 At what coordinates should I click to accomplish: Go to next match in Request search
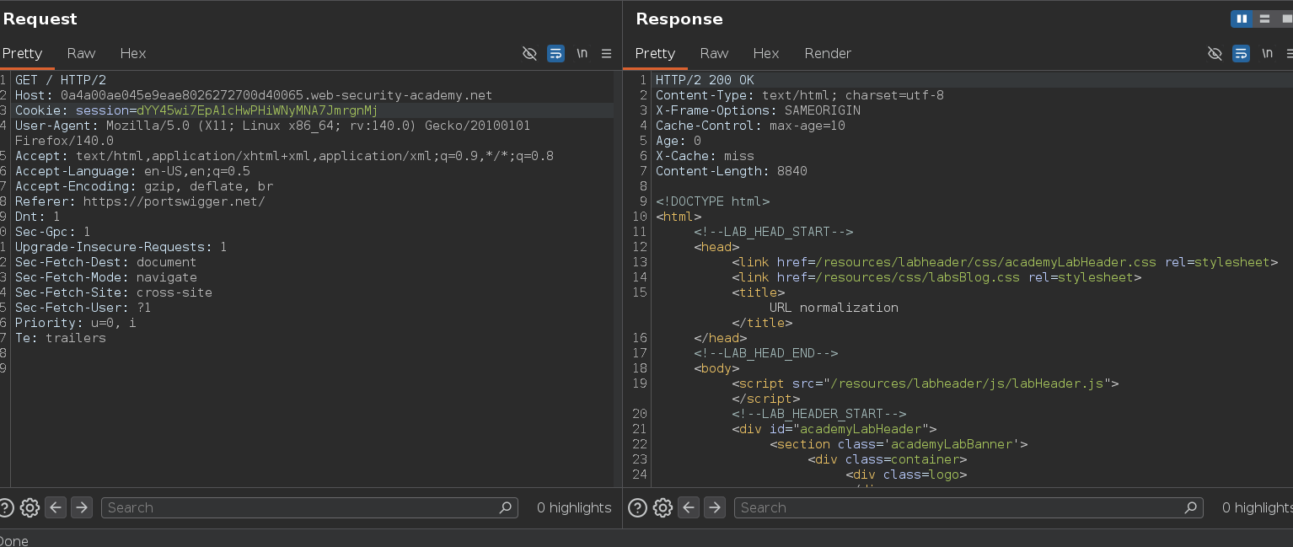(x=81, y=507)
